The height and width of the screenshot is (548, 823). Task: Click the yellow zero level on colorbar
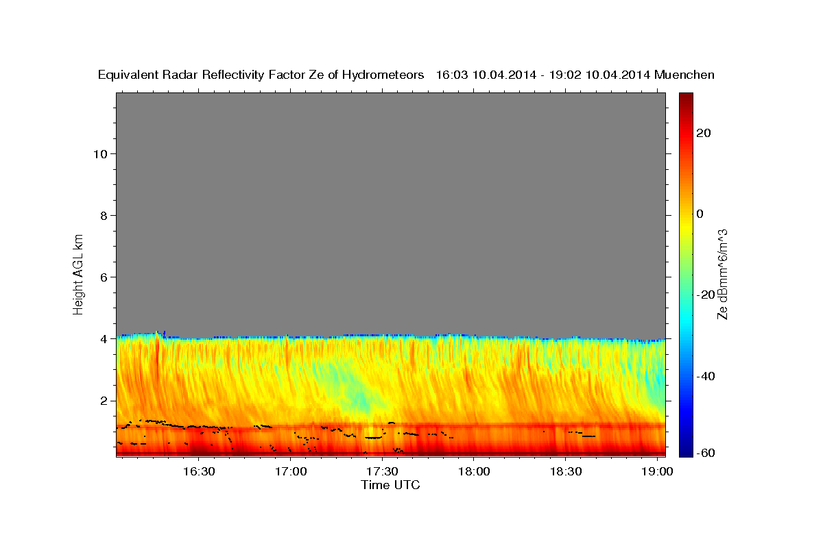pos(685,214)
